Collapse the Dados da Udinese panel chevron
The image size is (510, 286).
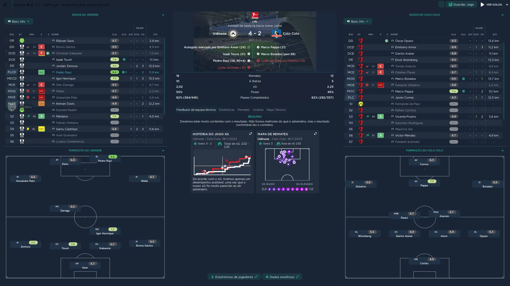pyautogui.click(x=163, y=15)
